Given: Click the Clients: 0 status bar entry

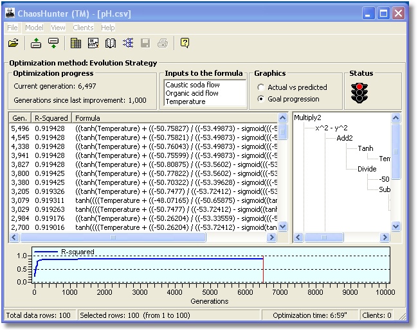Looking at the screenshot, I should 377,315.
